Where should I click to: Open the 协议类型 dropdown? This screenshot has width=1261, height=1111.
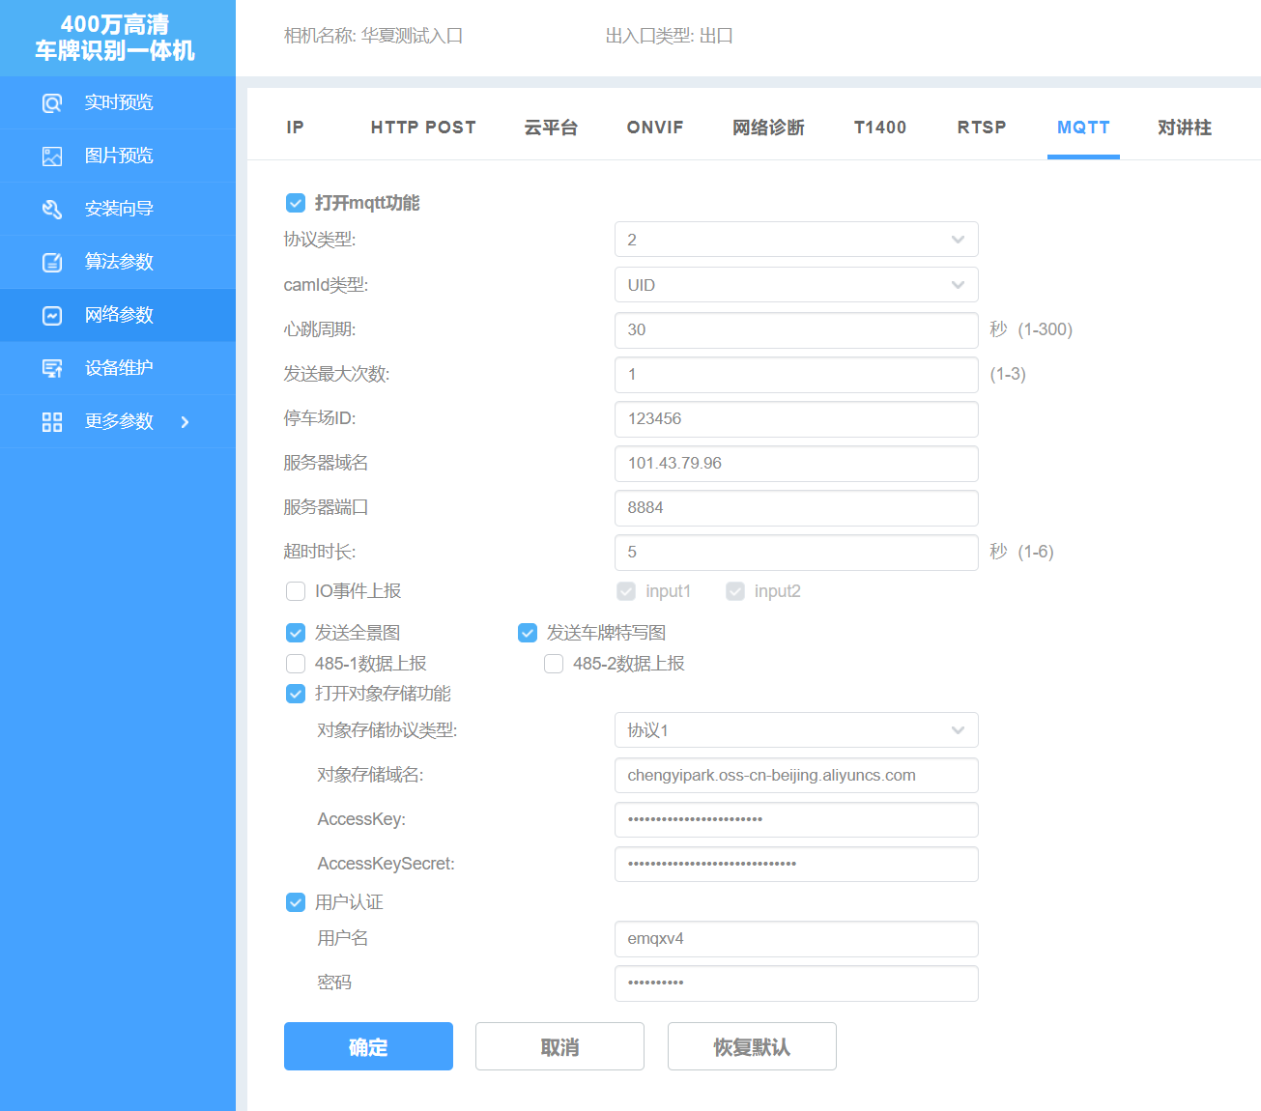(x=795, y=240)
